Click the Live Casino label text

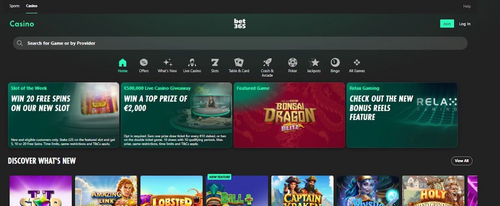click(192, 71)
